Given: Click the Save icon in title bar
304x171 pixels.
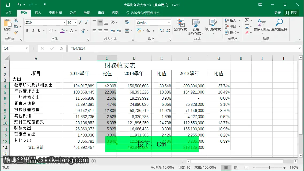Looking at the screenshot, I should [x=7, y=5].
